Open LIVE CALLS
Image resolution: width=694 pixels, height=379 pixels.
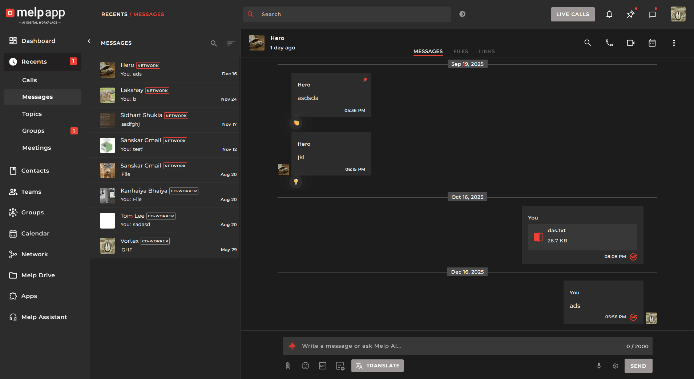tap(572, 14)
